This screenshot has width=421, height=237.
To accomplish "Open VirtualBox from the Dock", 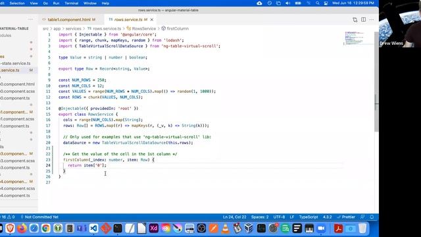I will 249,228.
